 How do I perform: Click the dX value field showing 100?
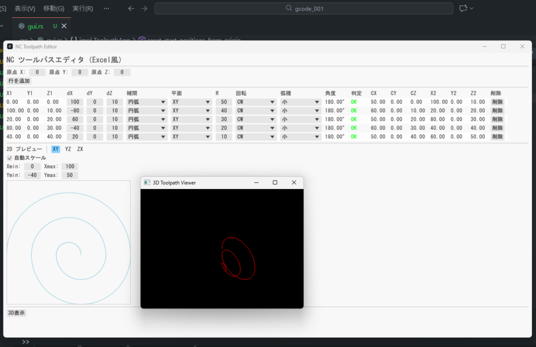pyautogui.click(x=74, y=102)
